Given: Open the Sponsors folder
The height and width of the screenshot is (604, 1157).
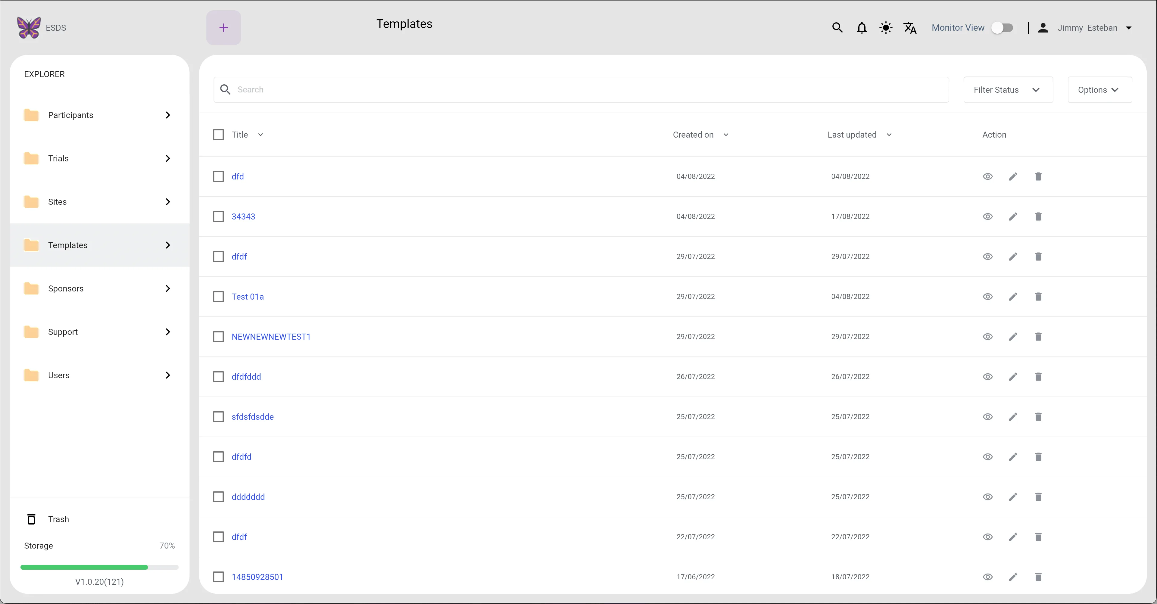Looking at the screenshot, I should coord(99,288).
